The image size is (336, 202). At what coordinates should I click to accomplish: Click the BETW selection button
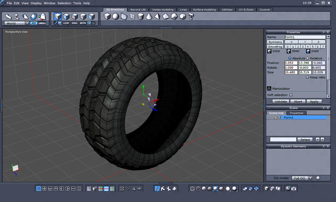point(83,23)
